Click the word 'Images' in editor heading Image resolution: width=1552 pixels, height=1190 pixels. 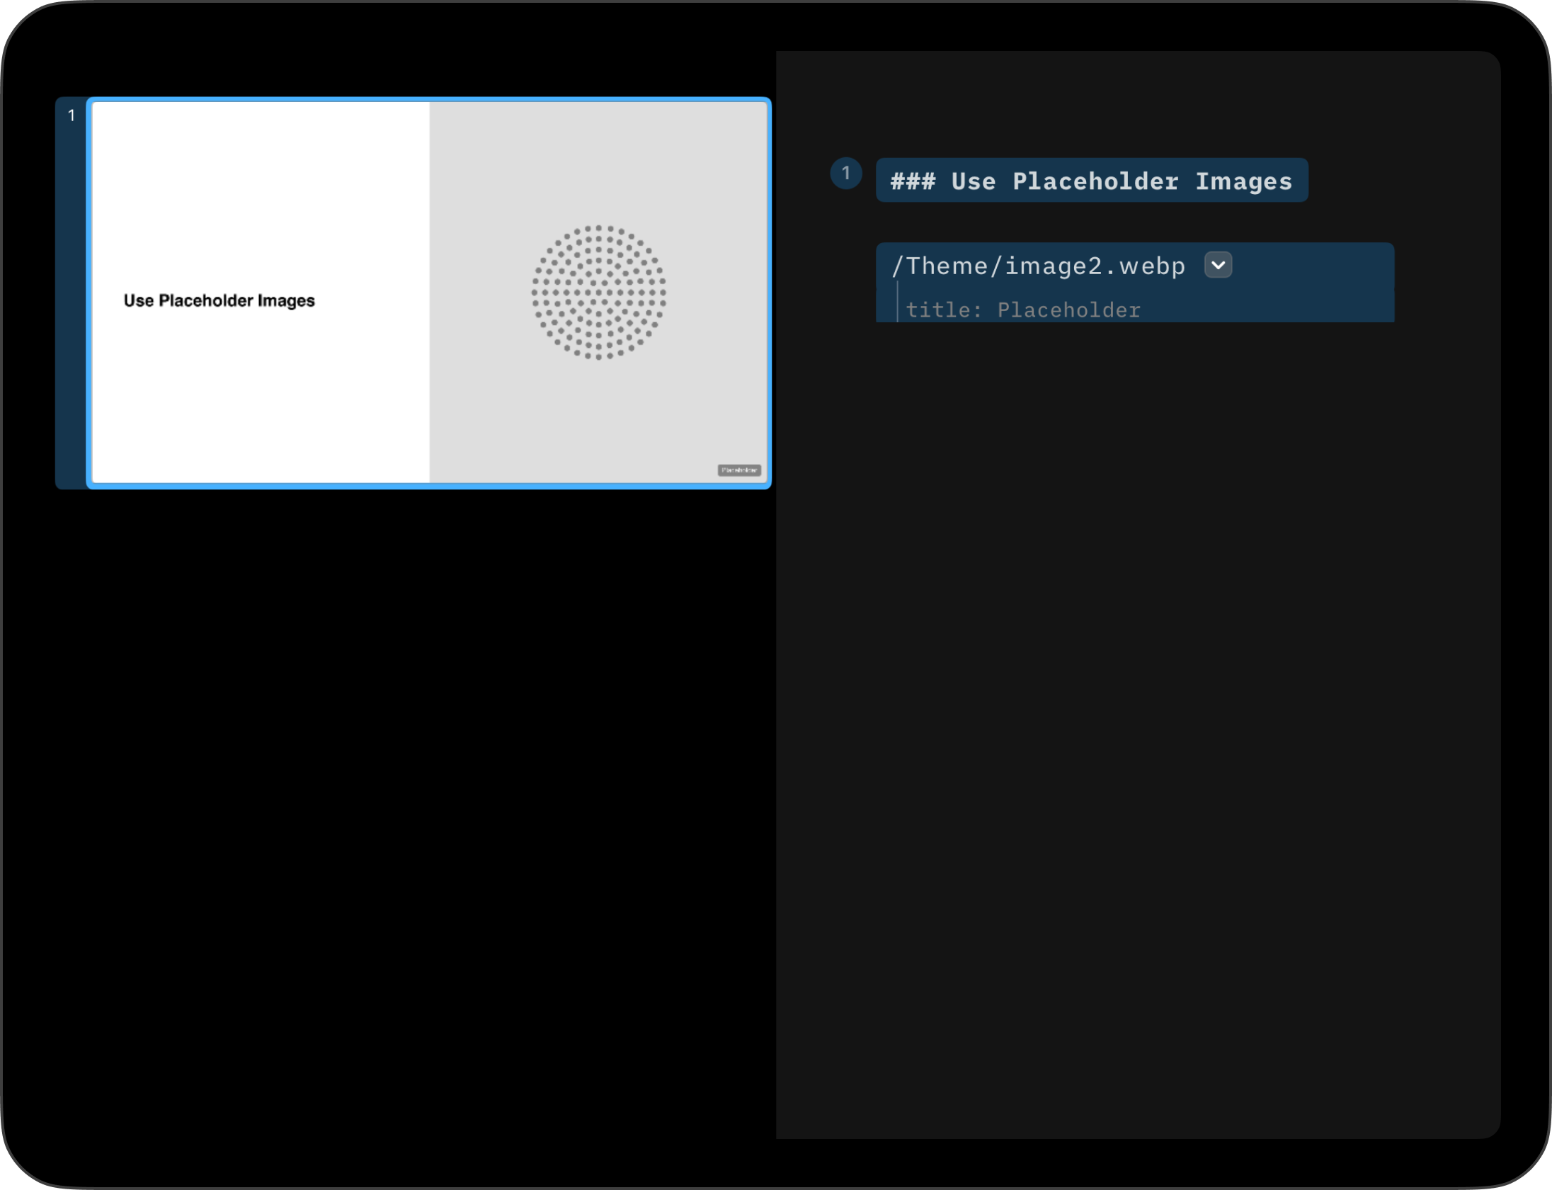pyautogui.click(x=1243, y=181)
